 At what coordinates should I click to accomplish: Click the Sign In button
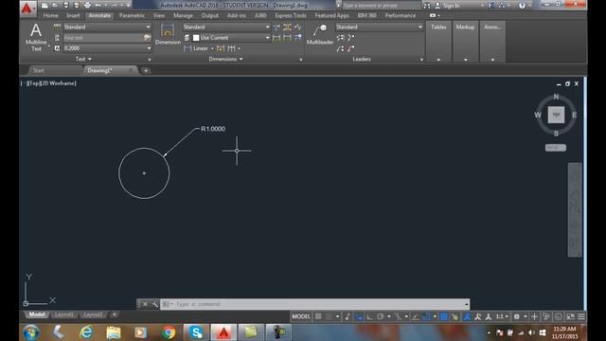coord(449,6)
